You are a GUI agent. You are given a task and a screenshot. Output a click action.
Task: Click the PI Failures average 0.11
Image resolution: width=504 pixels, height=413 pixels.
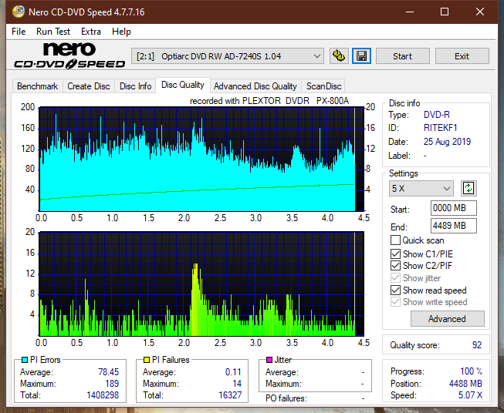233,372
